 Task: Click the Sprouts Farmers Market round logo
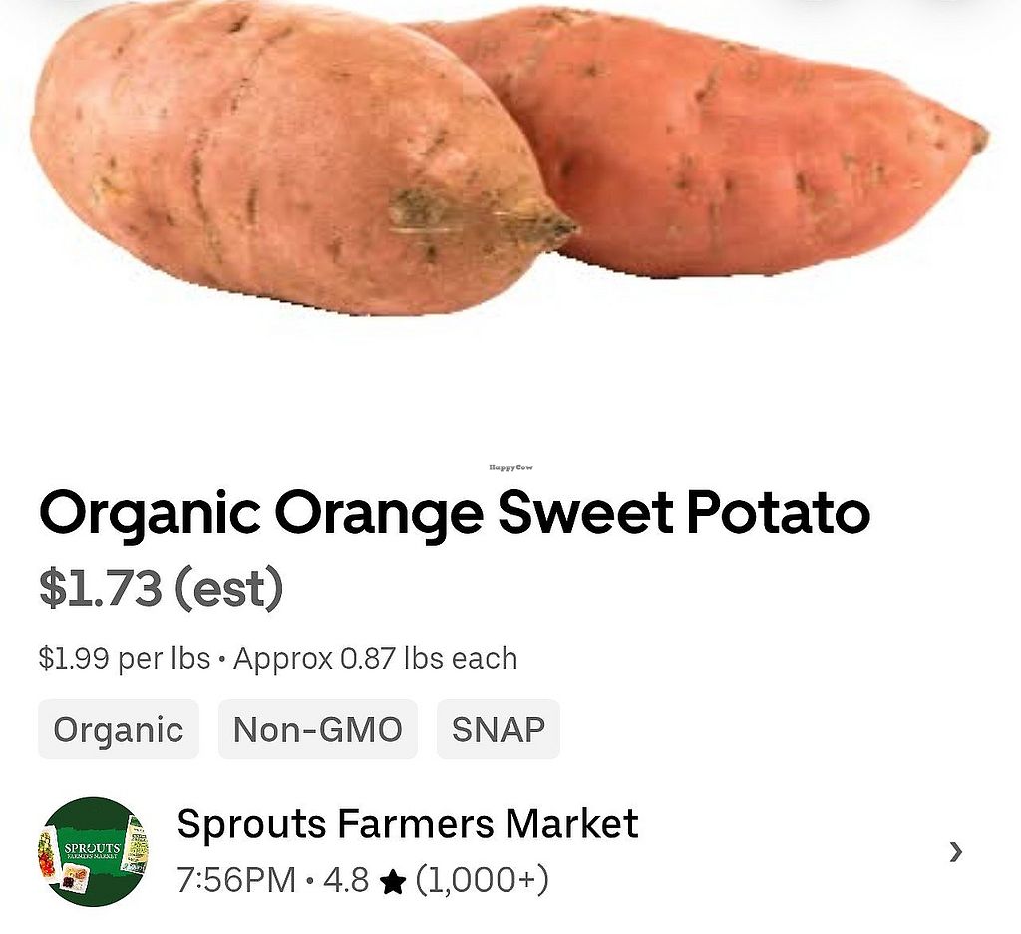94,851
